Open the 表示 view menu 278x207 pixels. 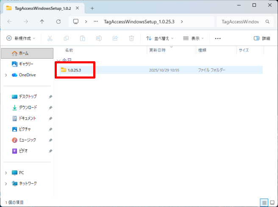(194, 38)
